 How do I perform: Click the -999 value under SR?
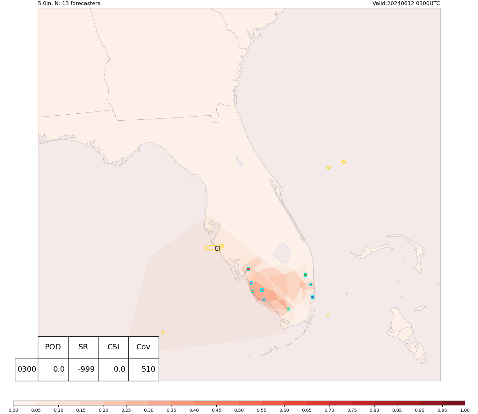click(x=83, y=370)
